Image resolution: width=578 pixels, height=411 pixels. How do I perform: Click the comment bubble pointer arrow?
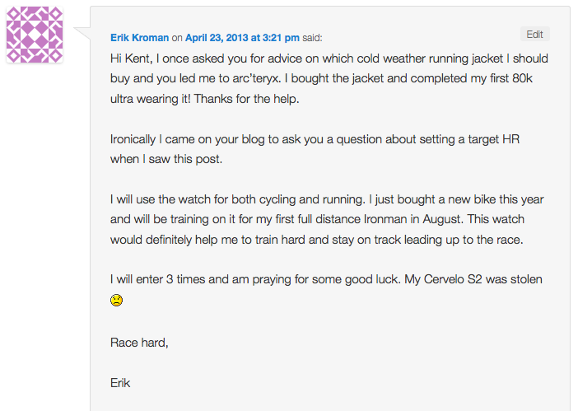82,34
